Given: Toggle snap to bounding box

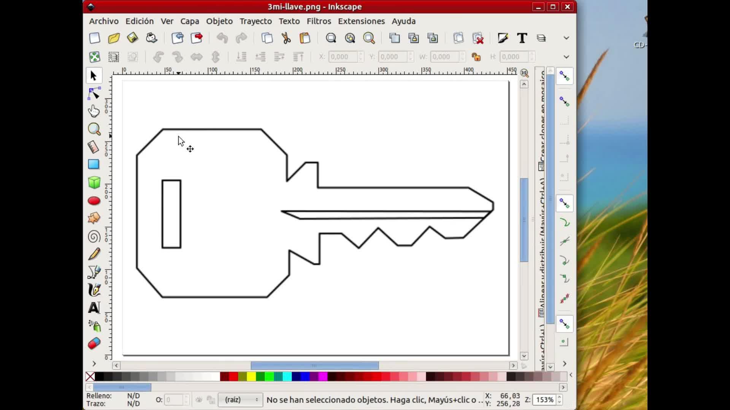Looking at the screenshot, I should click(564, 101).
